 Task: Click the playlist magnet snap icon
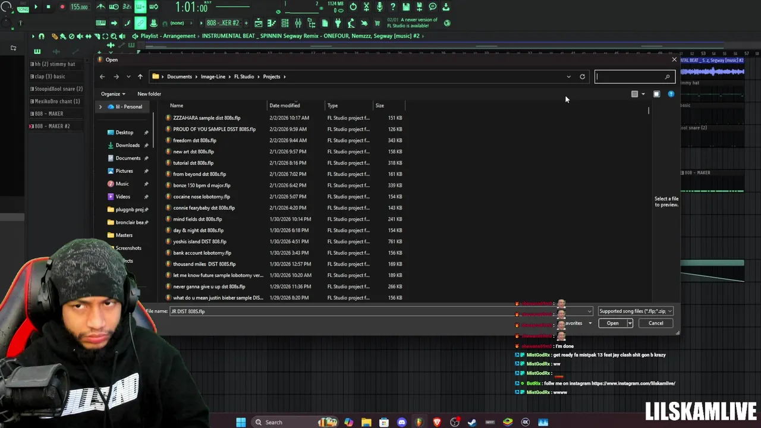click(x=42, y=36)
